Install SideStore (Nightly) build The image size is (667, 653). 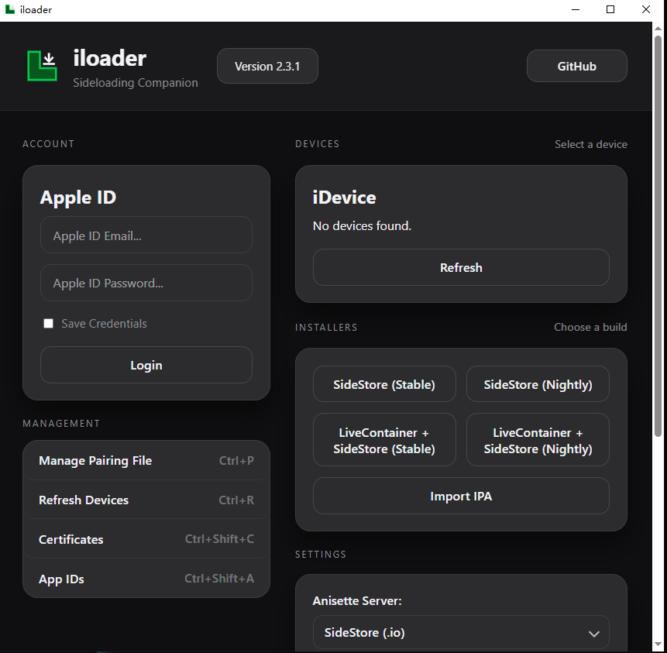(538, 384)
